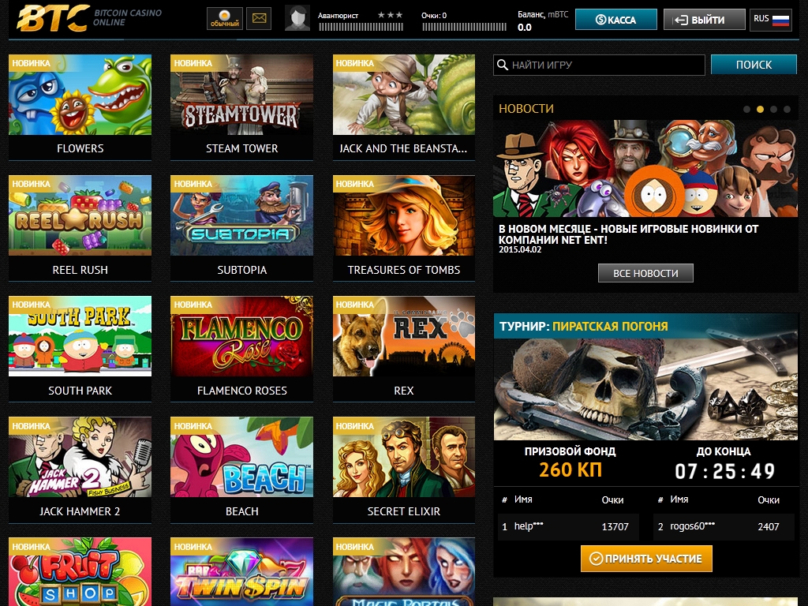Open the South Park game thumbnail
Viewport: 808px width, 606px height.
[x=80, y=336]
